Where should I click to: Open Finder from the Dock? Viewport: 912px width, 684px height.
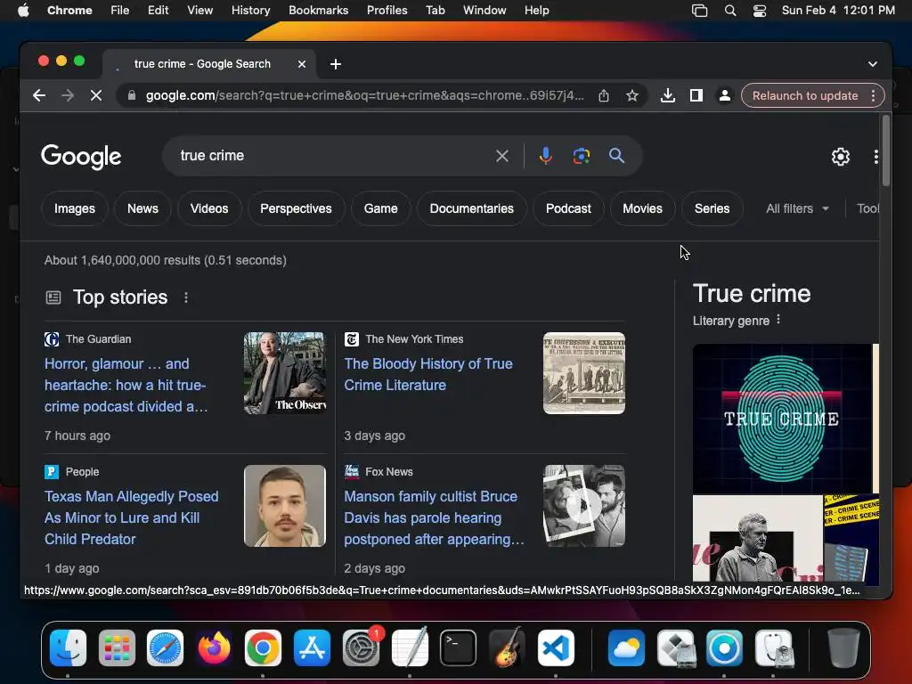point(68,647)
